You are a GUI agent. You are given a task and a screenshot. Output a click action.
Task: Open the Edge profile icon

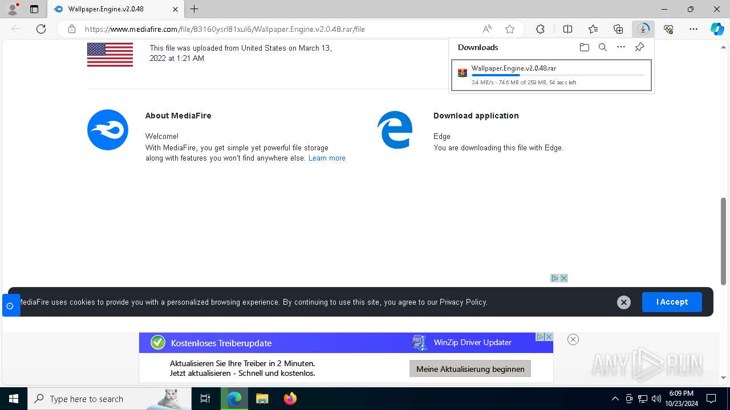pos(12,9)
